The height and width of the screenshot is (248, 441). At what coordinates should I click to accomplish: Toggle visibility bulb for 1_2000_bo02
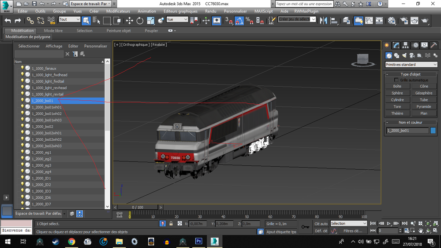(x=22, y=126)
